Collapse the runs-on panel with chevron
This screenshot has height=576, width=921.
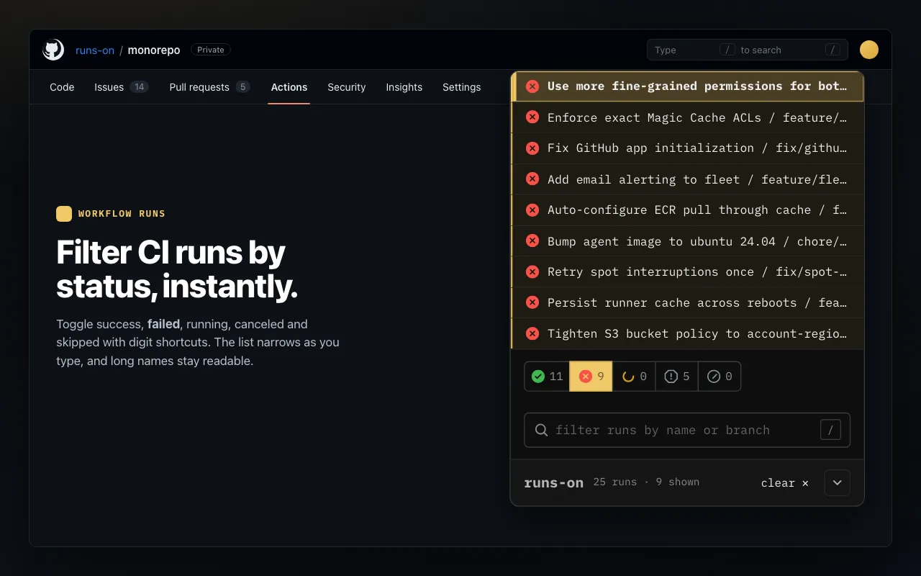[x=838, y=483]
